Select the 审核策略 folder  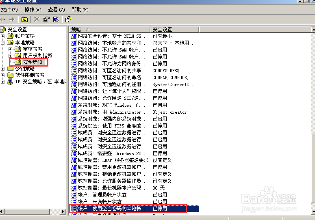[x=33, y=49]
